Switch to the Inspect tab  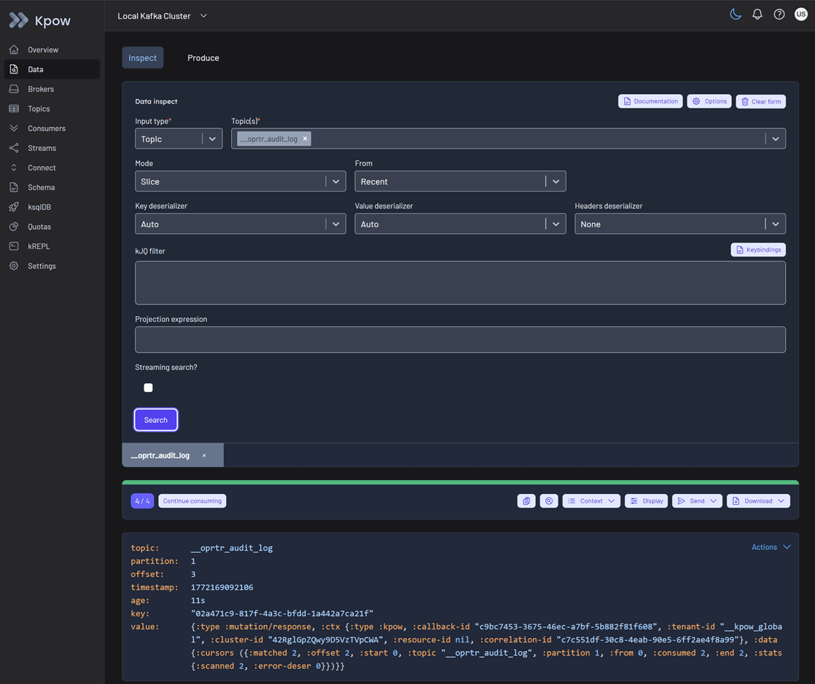tap(142, 58)
